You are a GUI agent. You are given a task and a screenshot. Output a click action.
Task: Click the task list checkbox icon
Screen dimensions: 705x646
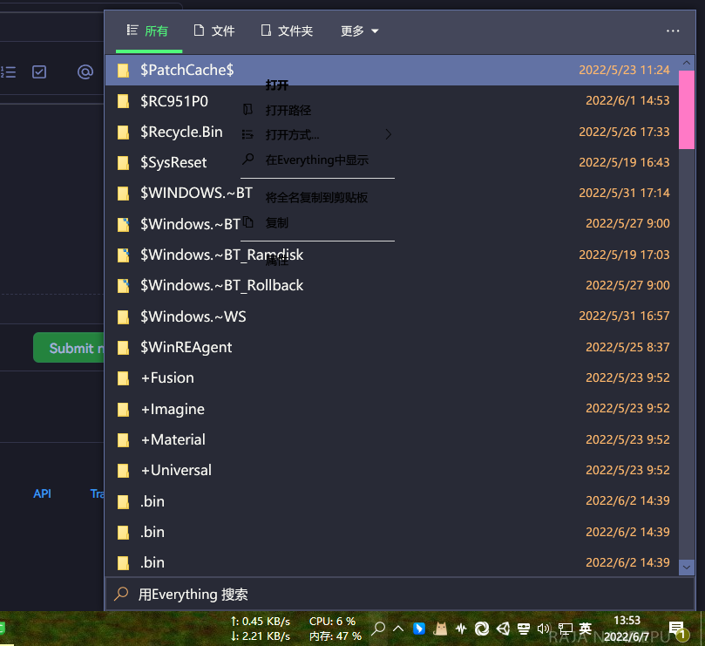pyautogui.click(x=39, y=72)
